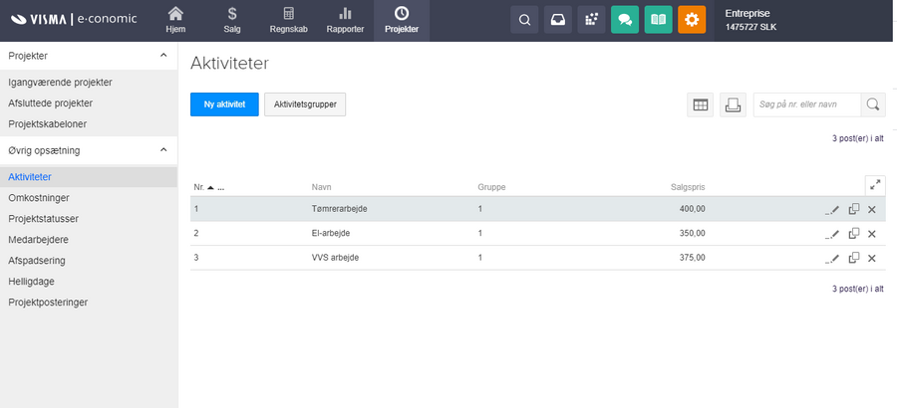897x408 pixels.
Task: Create a new activity with Ny aktivitet
Action: point(224,104)
